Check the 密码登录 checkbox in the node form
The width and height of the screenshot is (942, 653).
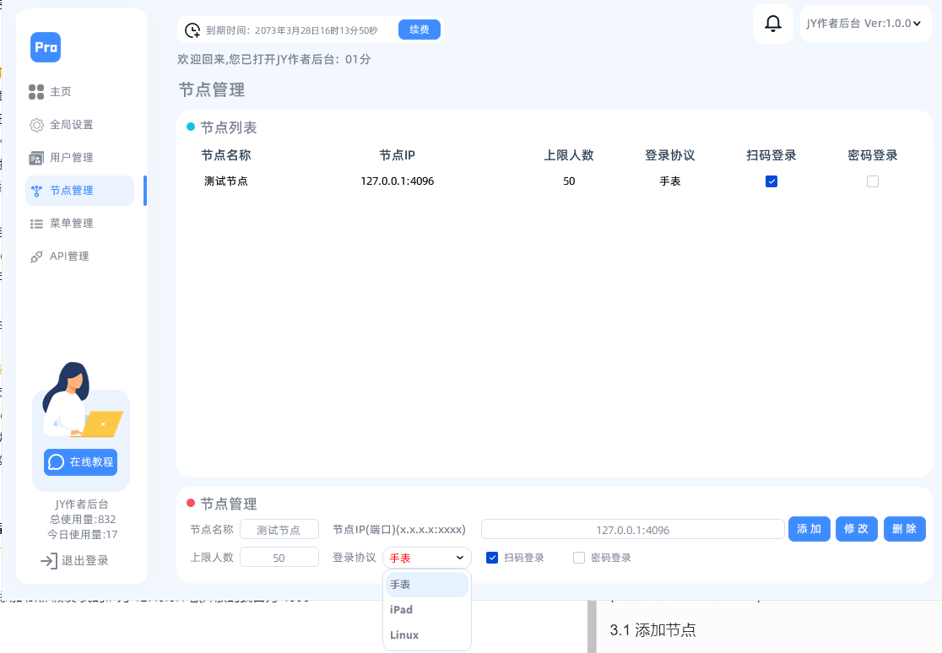point(579,557)
